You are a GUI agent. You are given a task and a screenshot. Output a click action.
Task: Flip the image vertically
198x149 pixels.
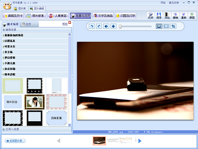coord(113,26)
